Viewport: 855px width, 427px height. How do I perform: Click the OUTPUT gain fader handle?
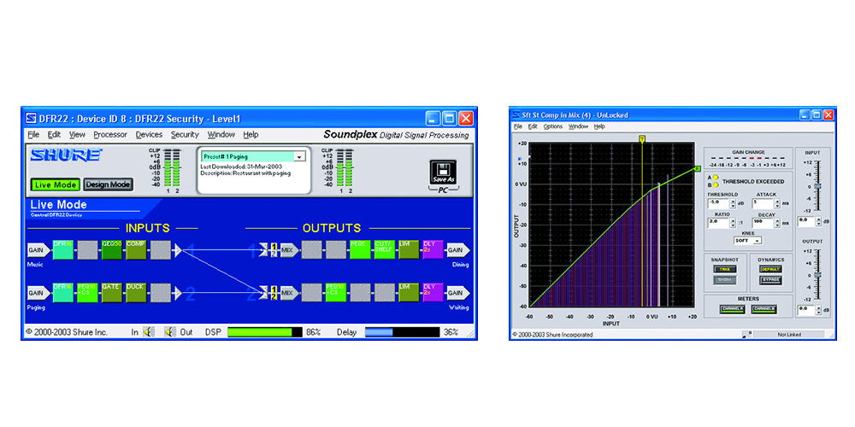[x=817, y=276]
